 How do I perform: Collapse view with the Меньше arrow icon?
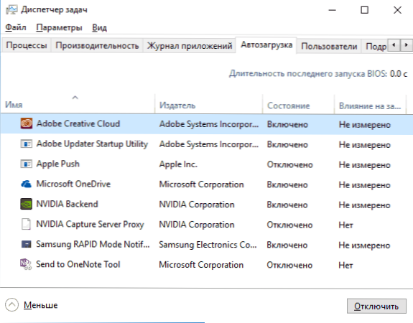click(x=11, y=305)
